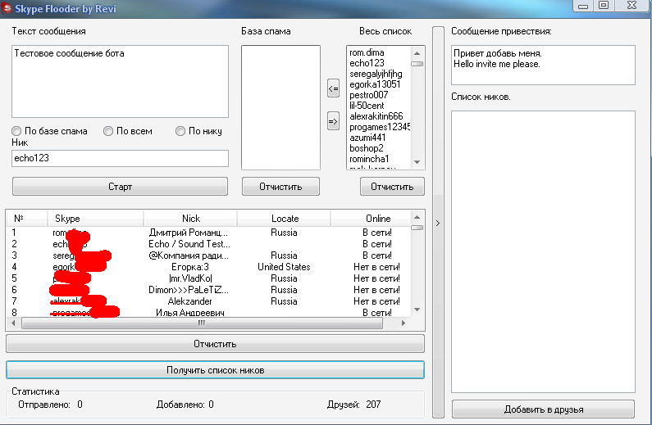The width and height of the screenshot is (652, 425).
Task: Focus the Сообщение привествия text box
Action: pyautogui.click(x=543, y=65)
